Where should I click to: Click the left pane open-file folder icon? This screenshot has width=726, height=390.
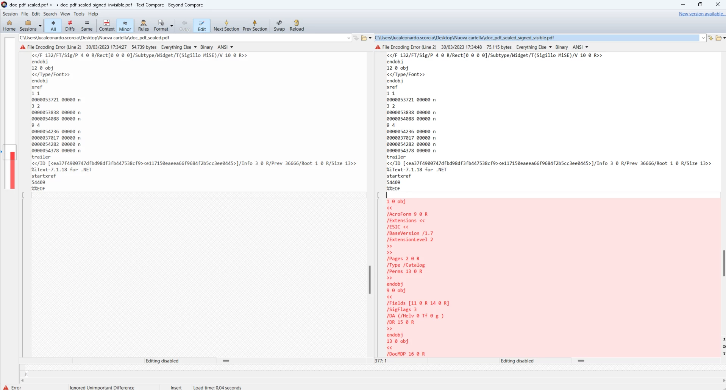click(x=364, y=38)
